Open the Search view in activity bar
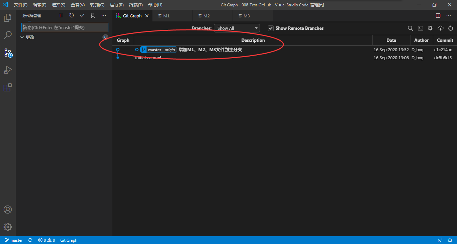This screenshot has height=244, width=457. pyautogui.click(x=8, y=35)
